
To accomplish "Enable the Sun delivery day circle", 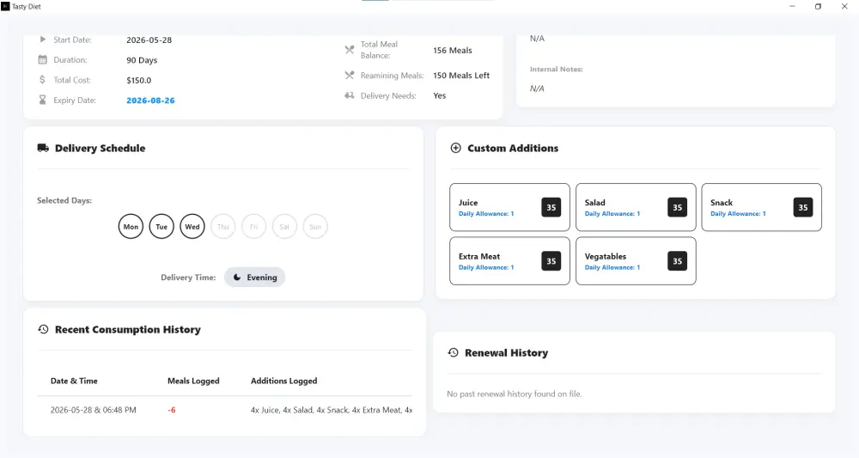I will (315, 226).
